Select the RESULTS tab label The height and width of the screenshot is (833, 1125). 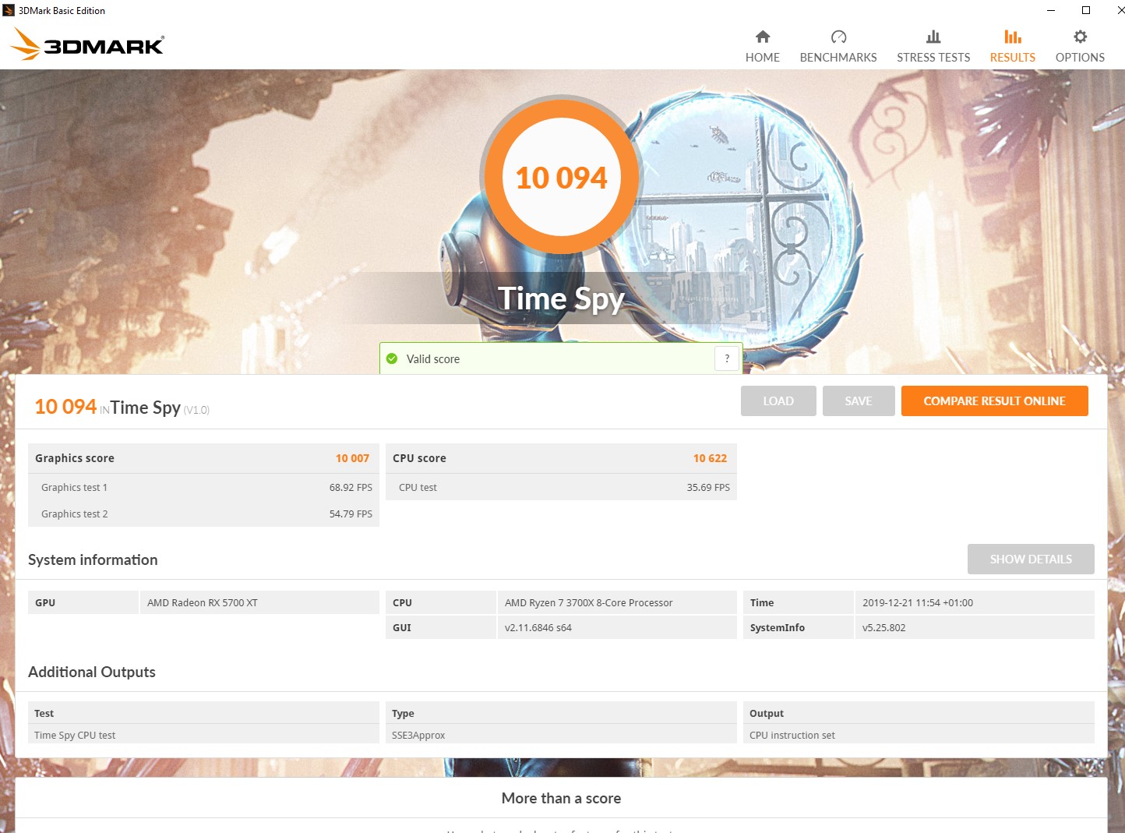1012,58
